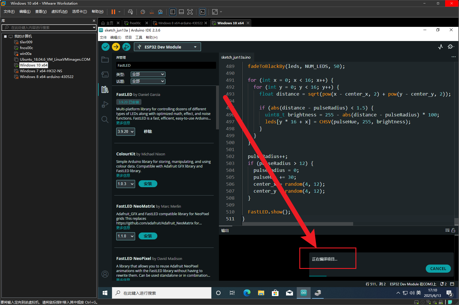Image resolution: width=459 pixels, height=305 pixels.
Task: Open the Boards Manager sidebar icon
Action: 105,75
